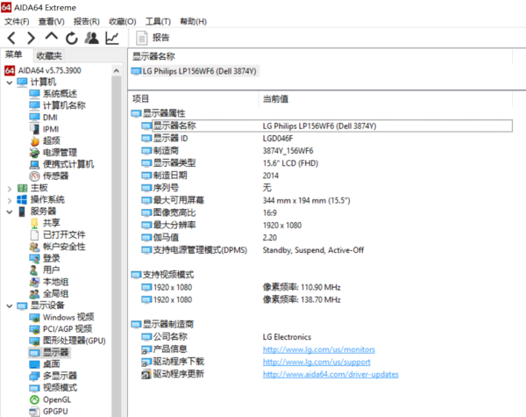Screen dimensions: 526x417
Task: Open the lg.com/us/support link
Action: pos(316,362)
